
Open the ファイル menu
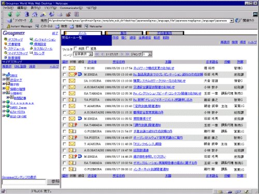[8, 8]
